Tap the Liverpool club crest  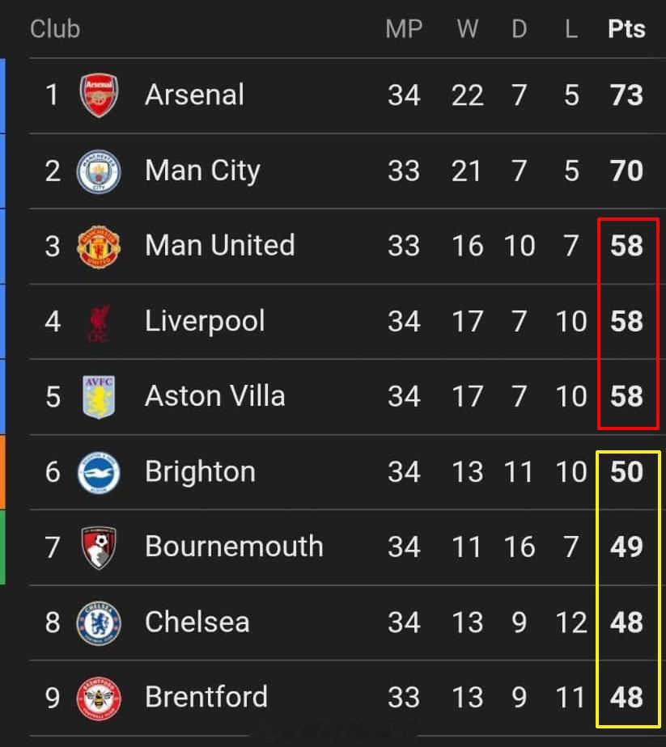click(99, 322)
